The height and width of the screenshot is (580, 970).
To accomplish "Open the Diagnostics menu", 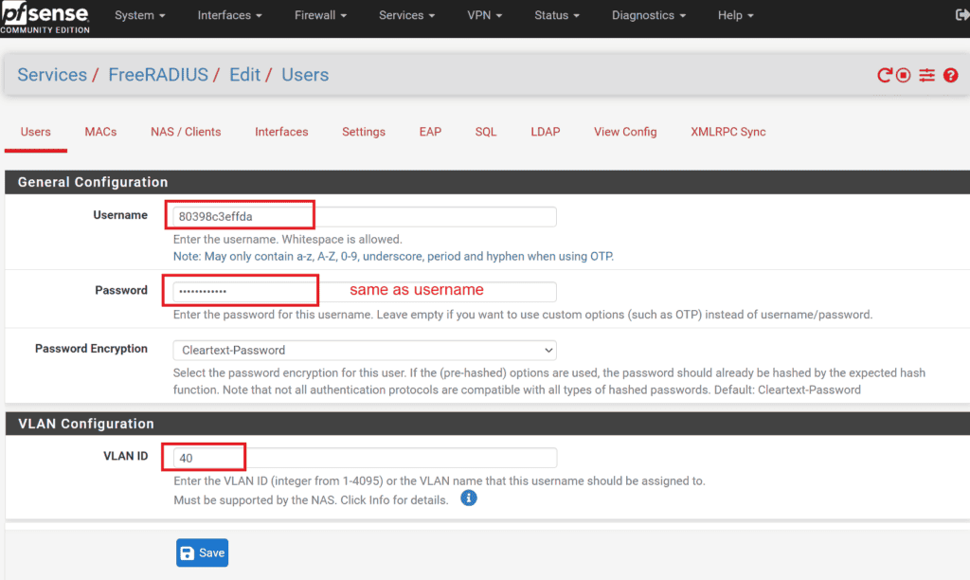I will [x=648, y=15].
